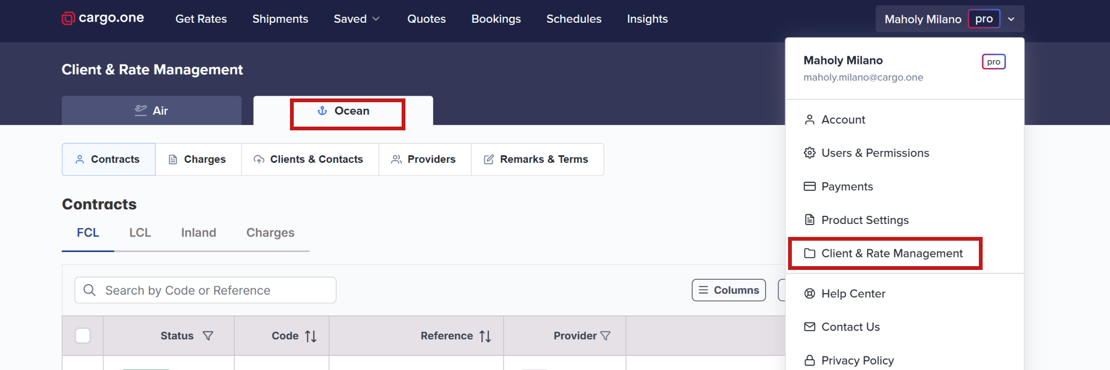Click the Payments card icon
1110x370 pixels.
click(x=810, y=187)
